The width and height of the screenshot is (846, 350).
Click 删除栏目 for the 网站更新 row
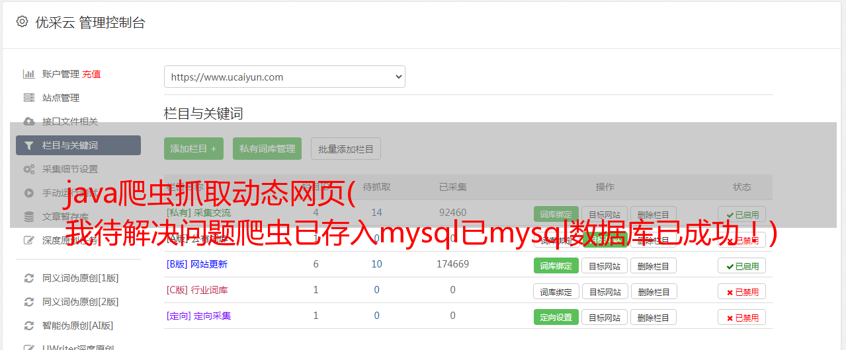point(654,265)
